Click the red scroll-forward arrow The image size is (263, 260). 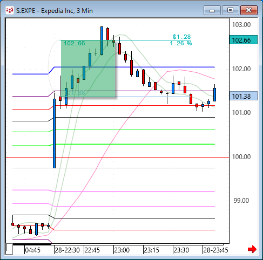(252, 249)
